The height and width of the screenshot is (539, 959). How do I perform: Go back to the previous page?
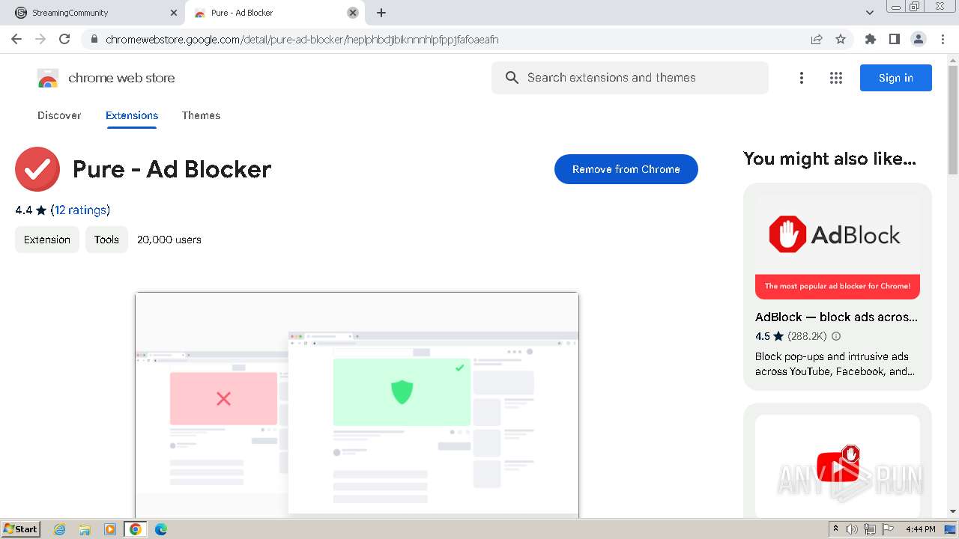pyautogui.click(x=16, y=39)
